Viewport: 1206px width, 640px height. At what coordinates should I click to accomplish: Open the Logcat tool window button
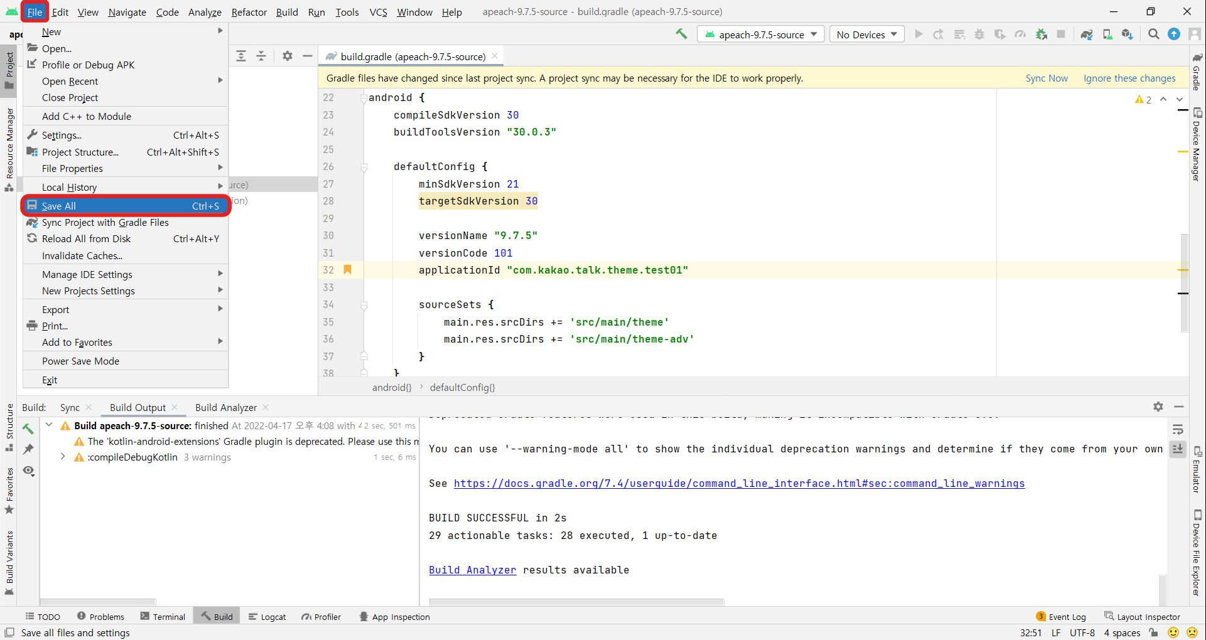[x=267, y=616]
